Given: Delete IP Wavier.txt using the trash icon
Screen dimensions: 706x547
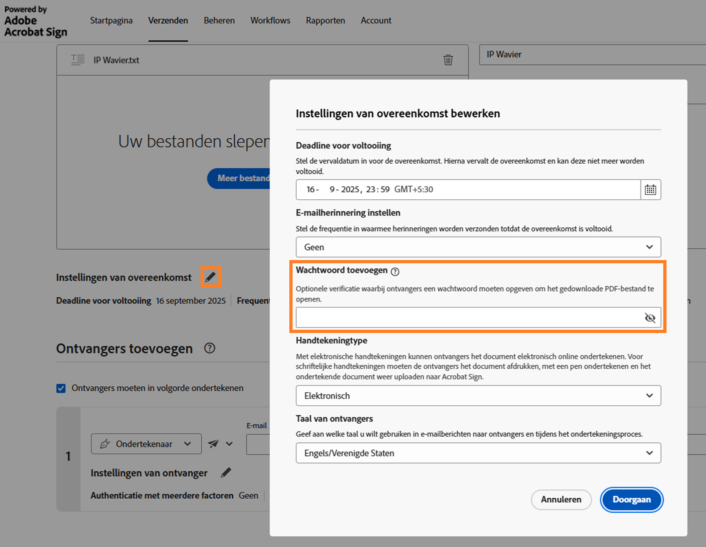Looking at the screenshot, I should (448, 60).
